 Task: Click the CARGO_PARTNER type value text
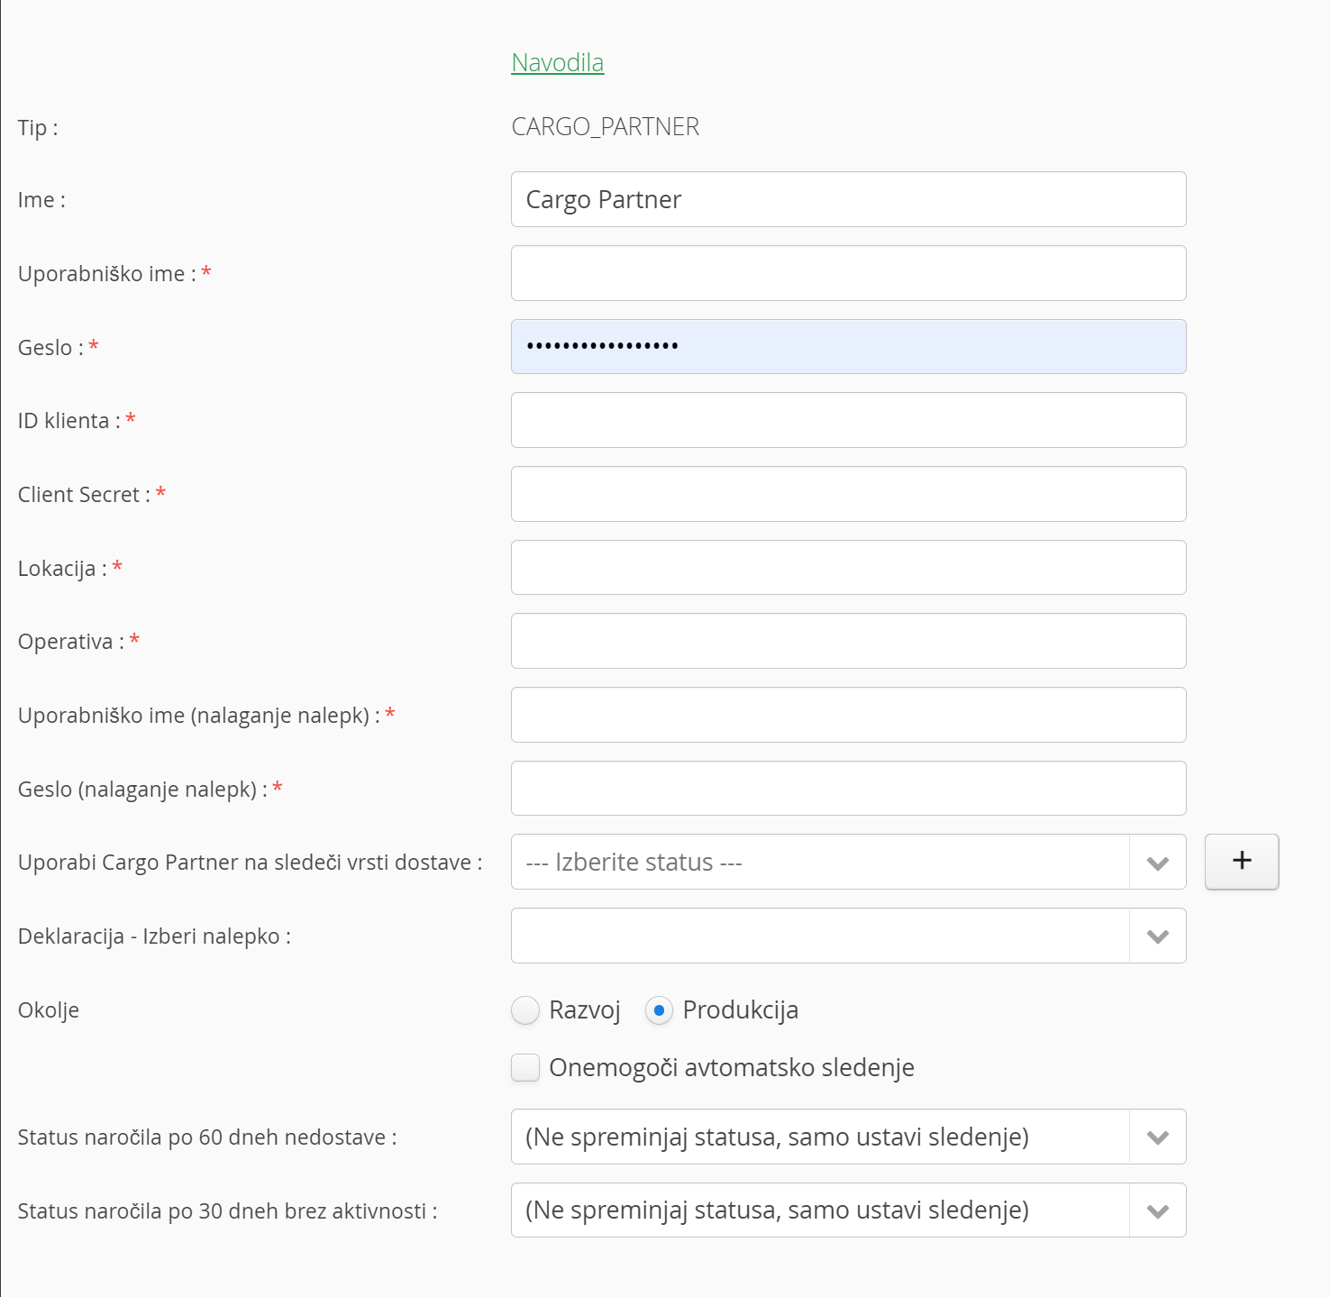click(x=606, y=126)
